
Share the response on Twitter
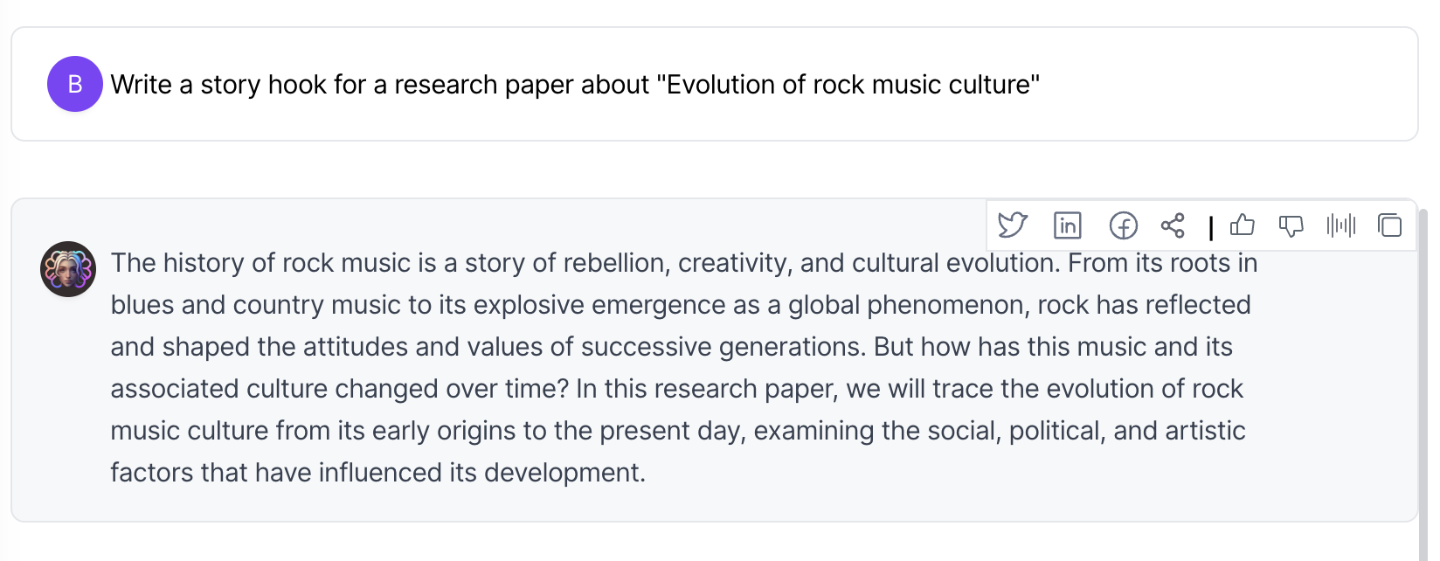[1013, 225]
